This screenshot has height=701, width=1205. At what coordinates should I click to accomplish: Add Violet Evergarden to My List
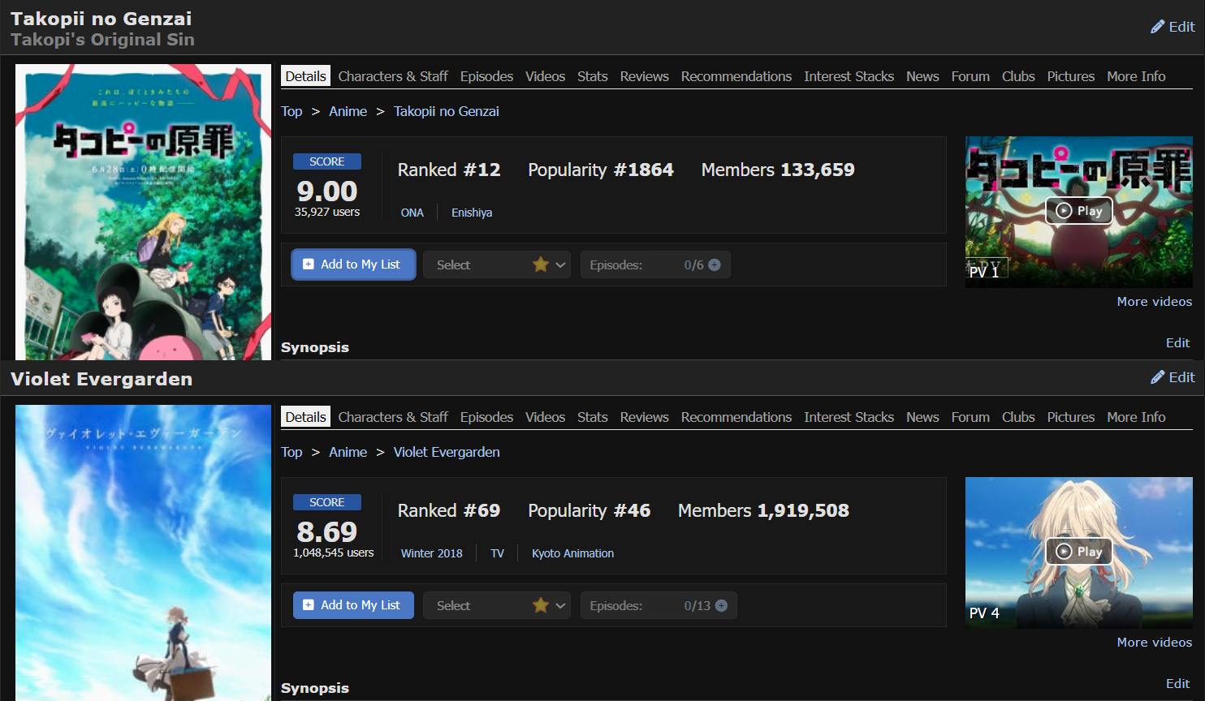(353, 605)
